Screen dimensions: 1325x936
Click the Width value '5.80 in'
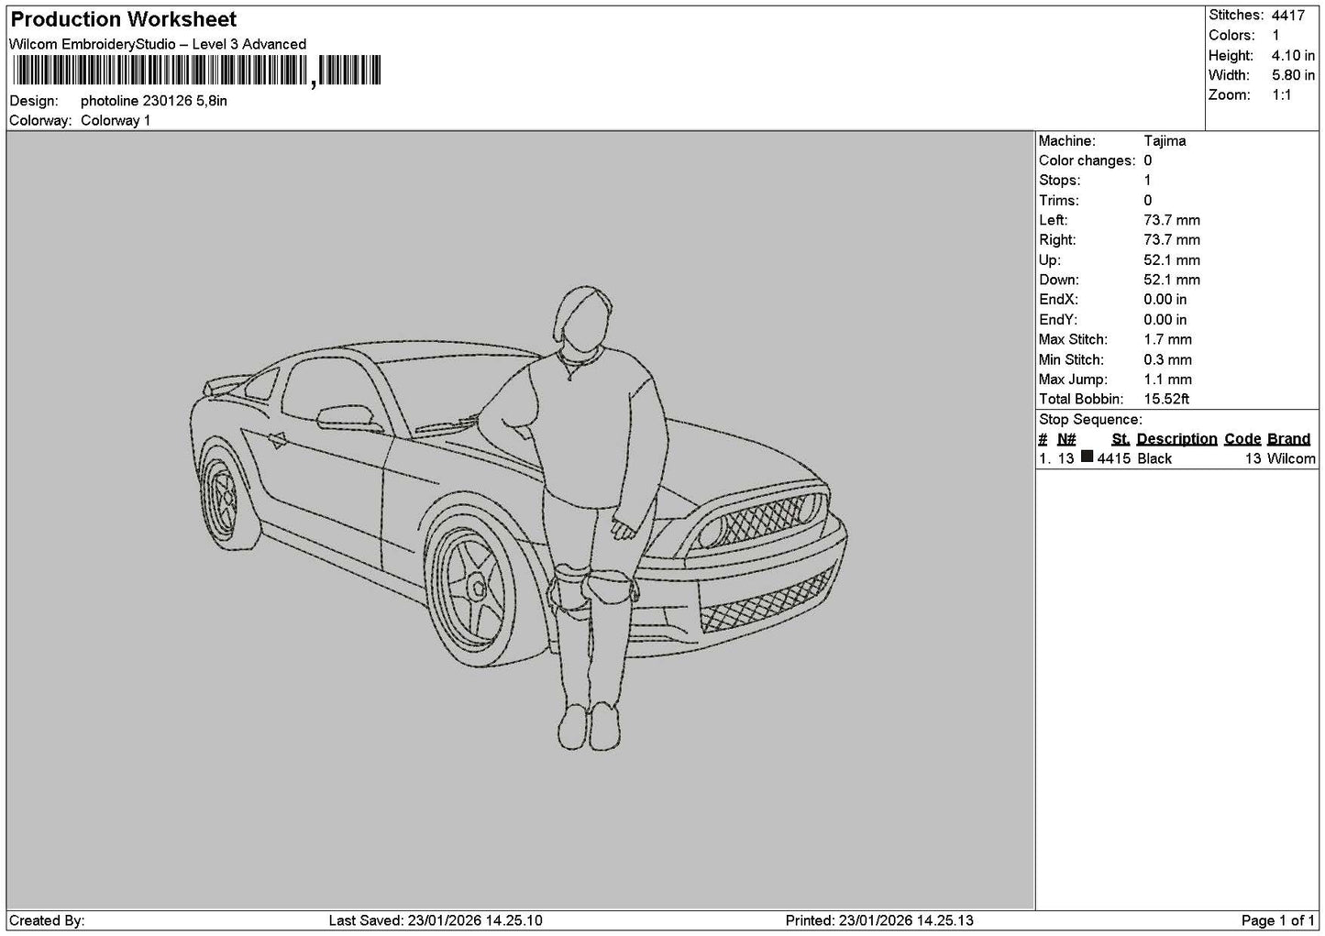(1293, 75)
